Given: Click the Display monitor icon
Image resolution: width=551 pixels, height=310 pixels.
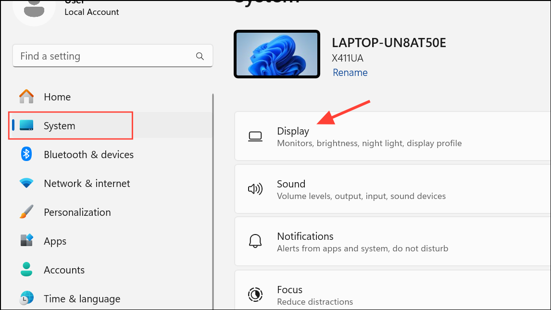Looking at the screenshot, I should click(x=255, y=136).
